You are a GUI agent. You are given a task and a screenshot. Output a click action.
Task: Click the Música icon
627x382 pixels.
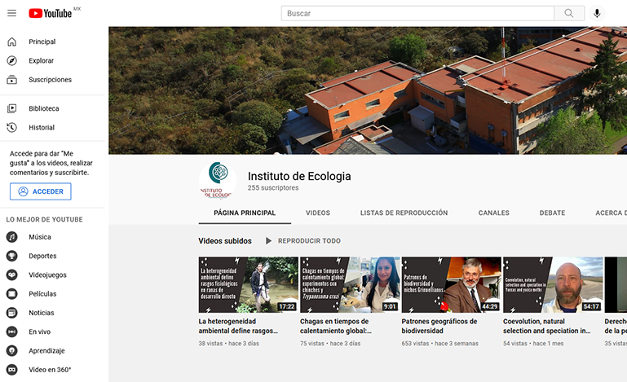tap(12, 237)
